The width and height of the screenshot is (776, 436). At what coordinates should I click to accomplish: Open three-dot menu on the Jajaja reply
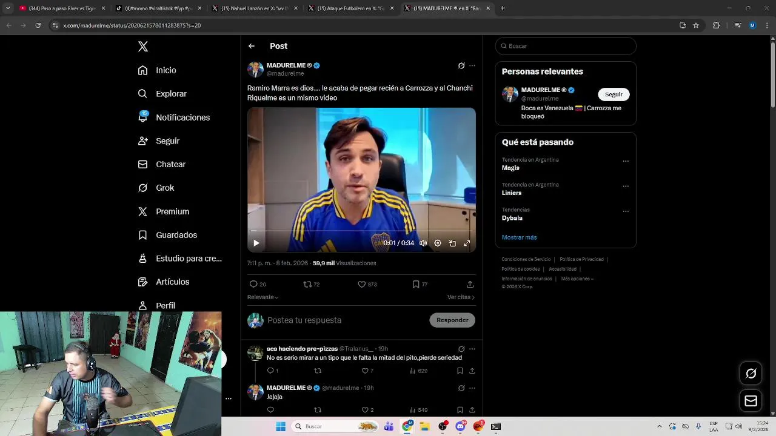click(x=472, y=388)
